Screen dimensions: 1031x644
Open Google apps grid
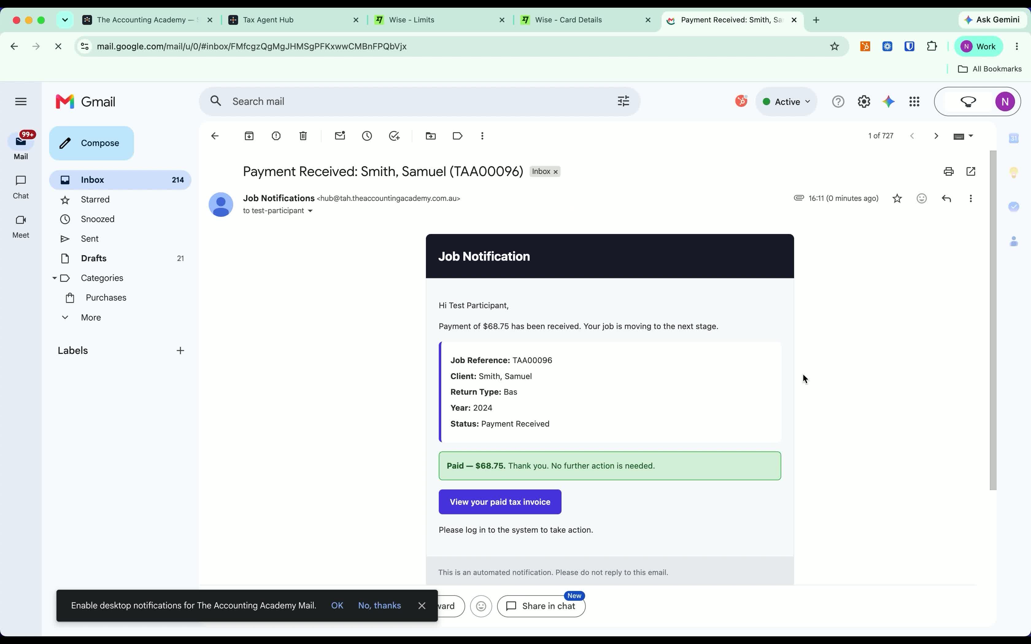click(914, 102)
